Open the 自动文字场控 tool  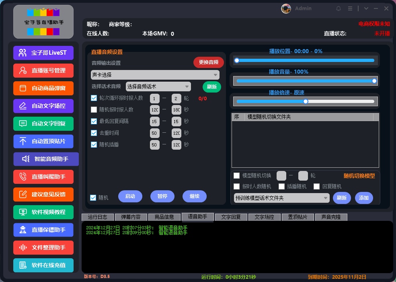pyautogui.click(x=43, y=106)
